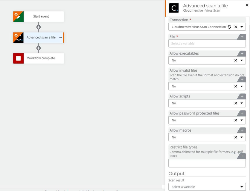The height and width of the screenshot is (191, 250).
Task: Expand the Allow scripts dropdown
Action: pos(242,103)
